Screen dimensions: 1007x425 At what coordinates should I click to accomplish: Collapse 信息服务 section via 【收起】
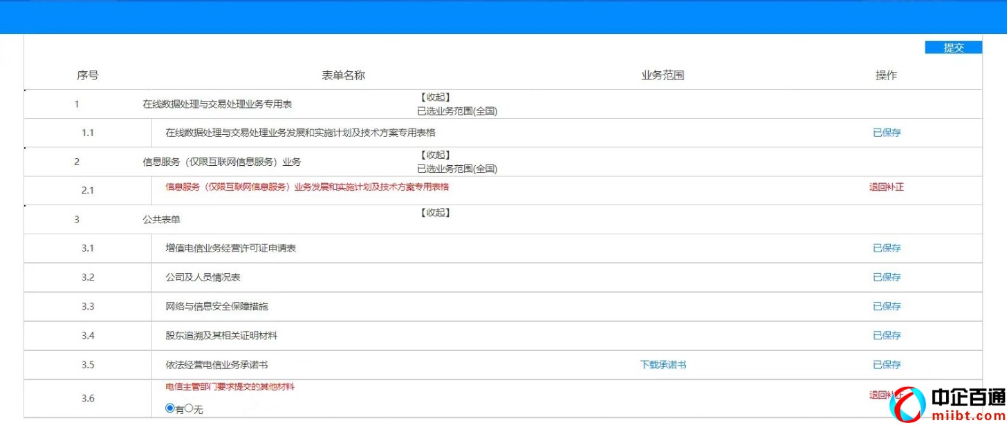coord(435,155)
